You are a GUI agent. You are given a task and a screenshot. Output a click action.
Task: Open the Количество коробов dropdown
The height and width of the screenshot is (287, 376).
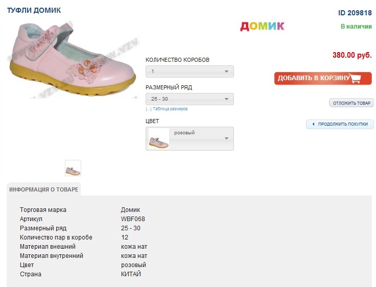click(190, 71)
